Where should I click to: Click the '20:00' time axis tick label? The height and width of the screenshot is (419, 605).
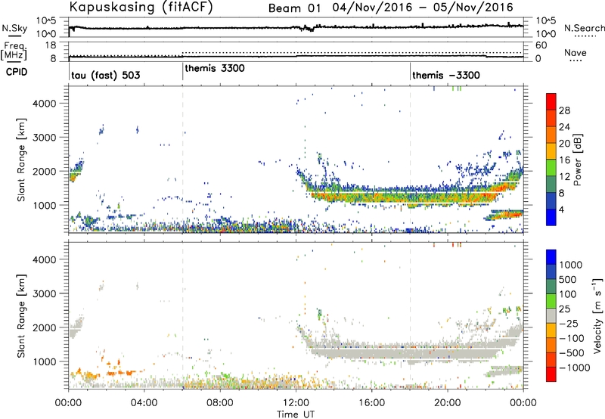pyautogui.click(x=448, y=403)
